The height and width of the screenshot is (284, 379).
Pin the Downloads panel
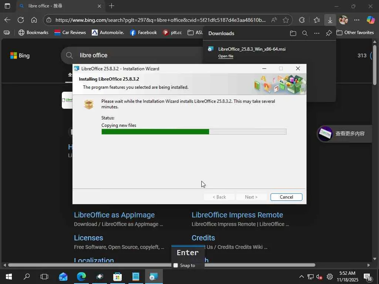pyautogui.click(x=329, y=33)
